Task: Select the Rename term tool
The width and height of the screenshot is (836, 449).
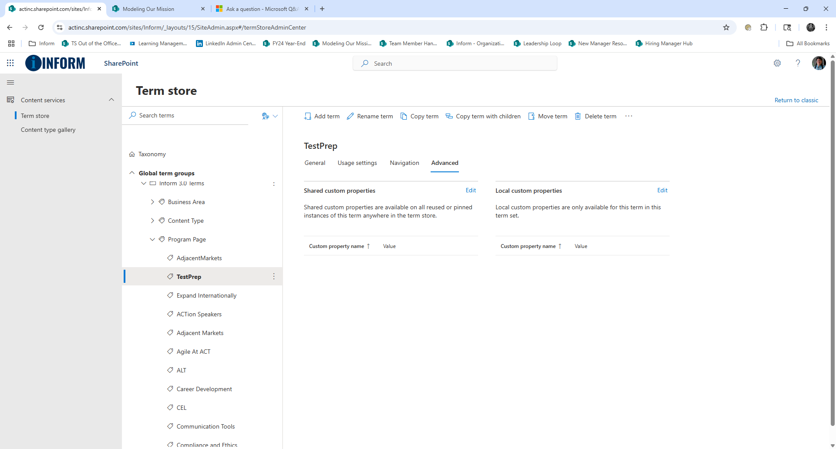Action: 351,116
